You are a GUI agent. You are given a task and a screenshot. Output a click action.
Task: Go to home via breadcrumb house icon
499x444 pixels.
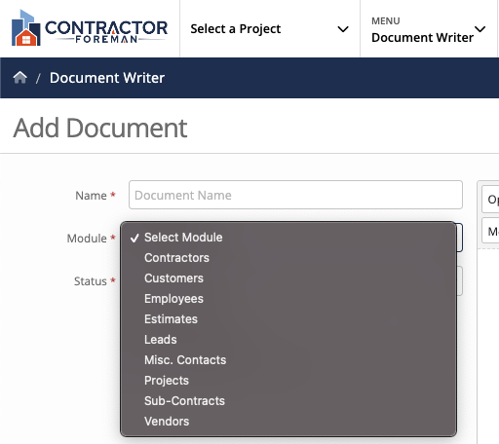pyautogui.click(x=19, y=78)
